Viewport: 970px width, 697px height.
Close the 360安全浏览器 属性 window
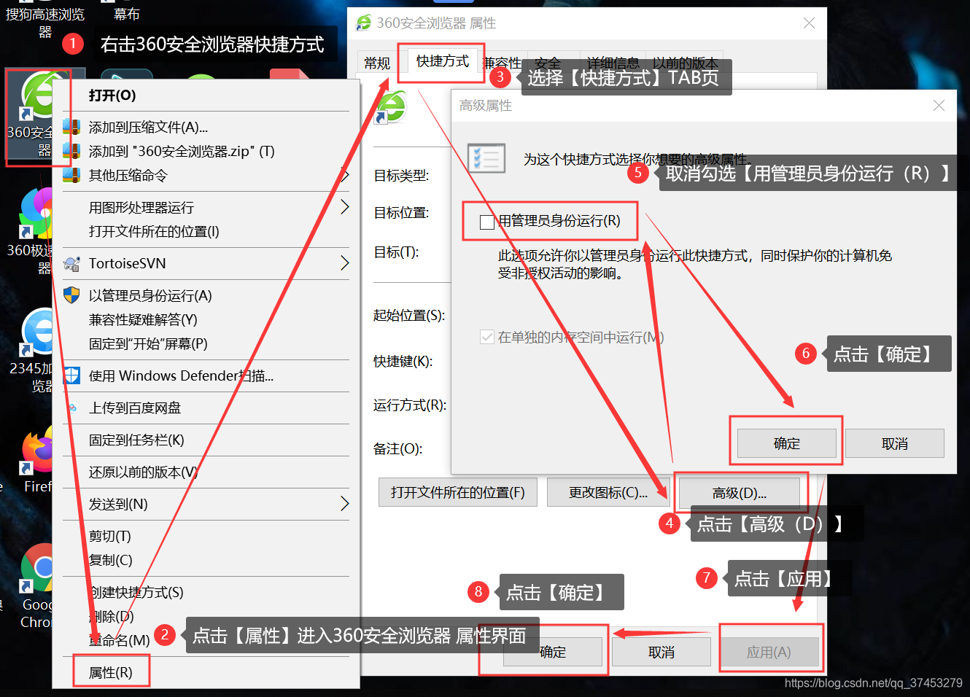[809, 23]
